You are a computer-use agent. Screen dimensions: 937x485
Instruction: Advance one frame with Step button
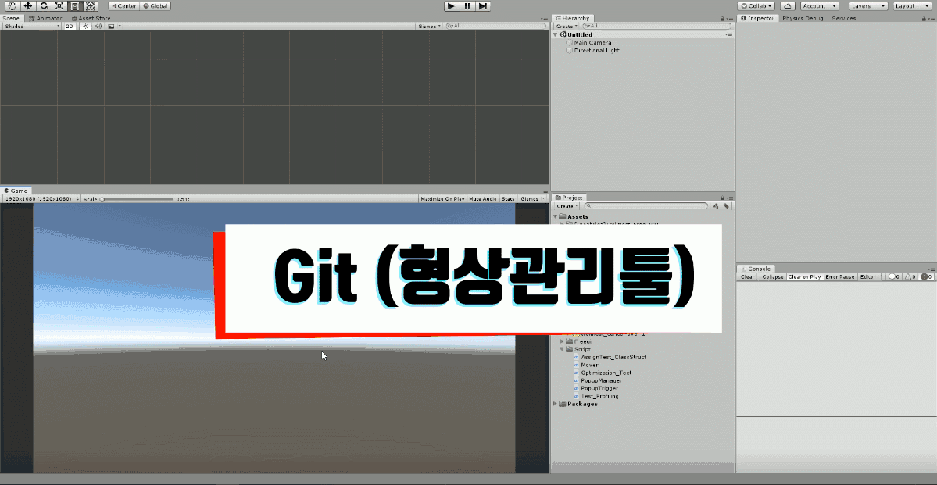coord(483,6)
